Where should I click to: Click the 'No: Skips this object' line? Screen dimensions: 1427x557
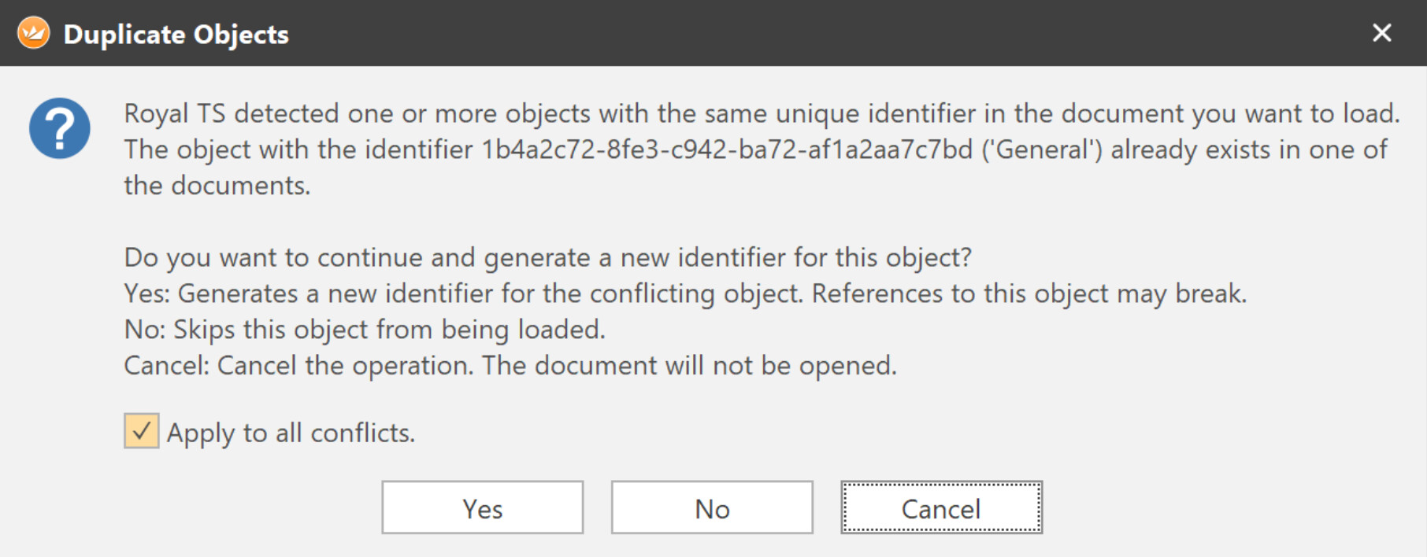tap(365, 330)
